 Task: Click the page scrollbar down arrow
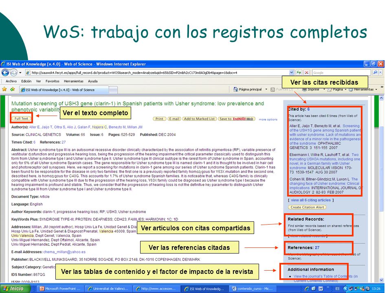tap(381, 280)
